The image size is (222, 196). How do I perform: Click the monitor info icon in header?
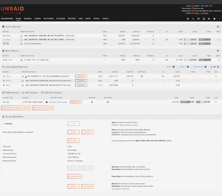tap(204, 19)
